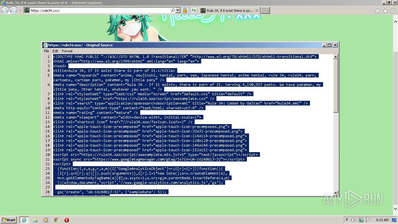Minimize the Original Source window

tap(325, 45)
